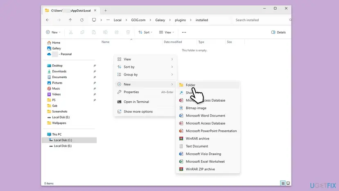Click the Search installed field
This screenshot has height=191, width=339.
coord(261,20)
